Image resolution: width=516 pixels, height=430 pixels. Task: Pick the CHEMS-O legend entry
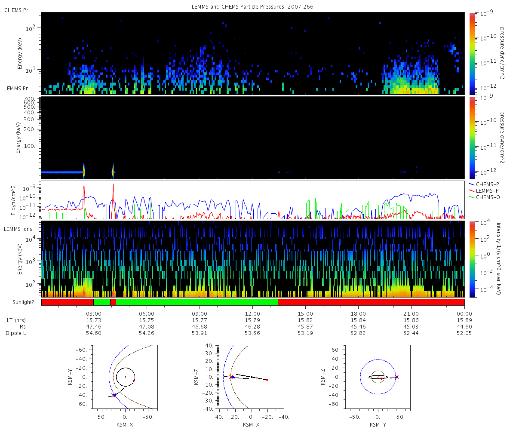[486, 197]
